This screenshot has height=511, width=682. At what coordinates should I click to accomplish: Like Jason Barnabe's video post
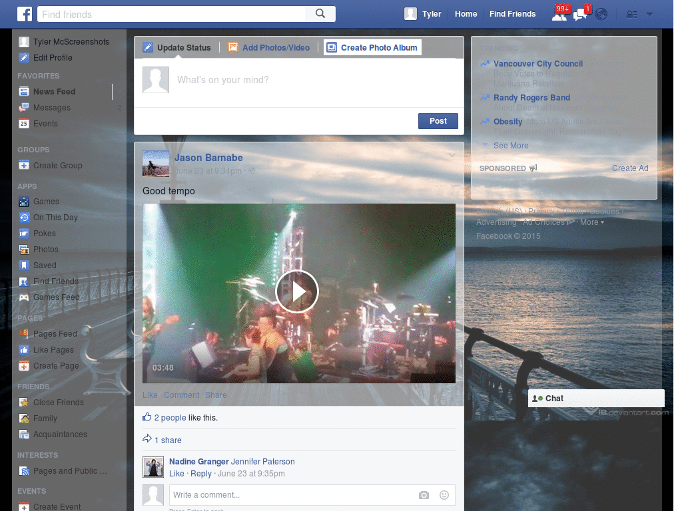[150, 395]
